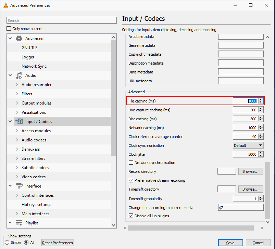Expand Video codecs node
The width and height of the screenshot is (275, 249).
point(17,177)
